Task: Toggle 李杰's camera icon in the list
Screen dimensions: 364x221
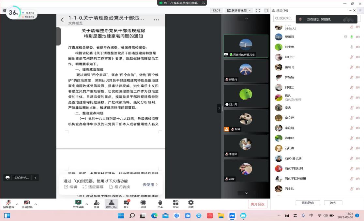Action: point(358,108)
